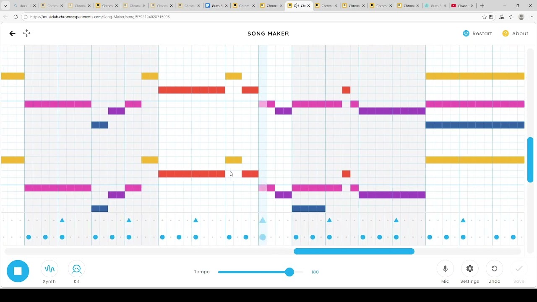Switch to the Guns tab beside YouTube
Viewport: 537px width, 302px height.
coord(436,6)
